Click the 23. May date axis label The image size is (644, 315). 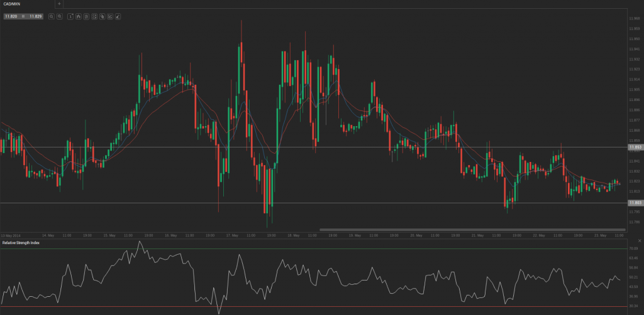pos(601,236)
